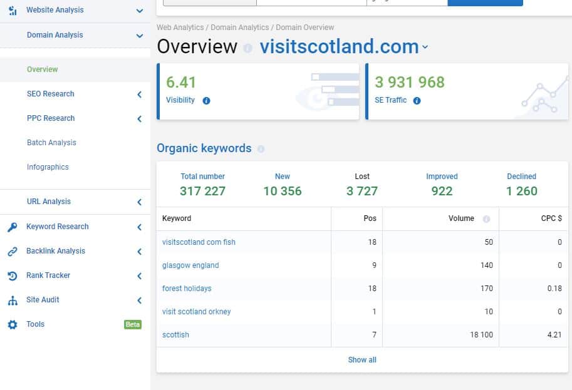Expand the PPC Research submenu arrow

pyautogui.click(x=139, y=119)
